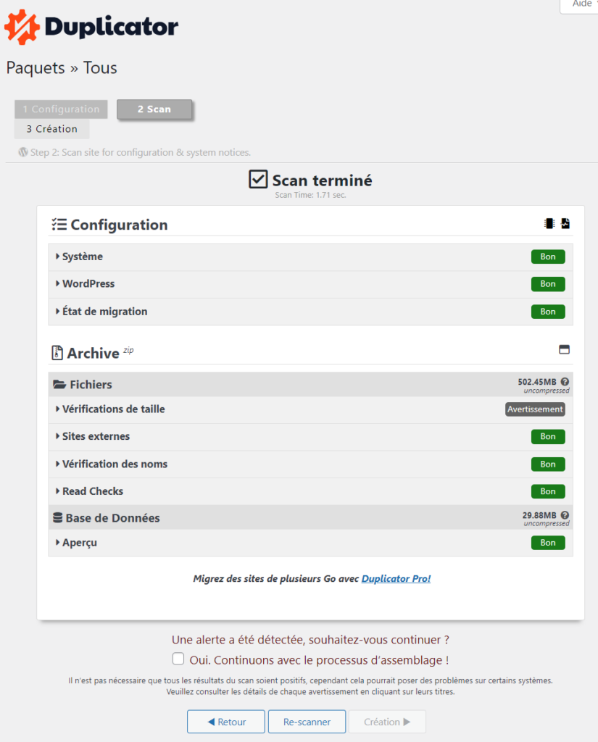Viewport: 598px width, 742px height.
Task: Click the scan log file icon
Action: (565, 223)
